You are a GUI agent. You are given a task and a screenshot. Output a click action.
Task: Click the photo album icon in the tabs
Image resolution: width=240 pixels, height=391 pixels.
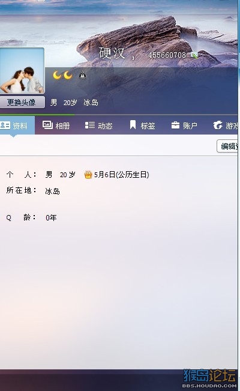[47, 125]
